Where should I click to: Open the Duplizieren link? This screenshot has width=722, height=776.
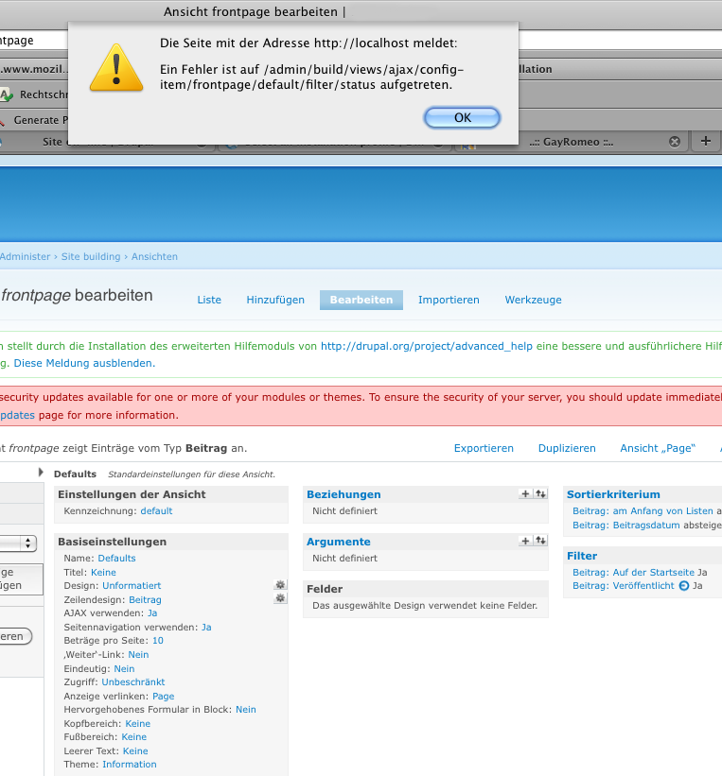567,448
